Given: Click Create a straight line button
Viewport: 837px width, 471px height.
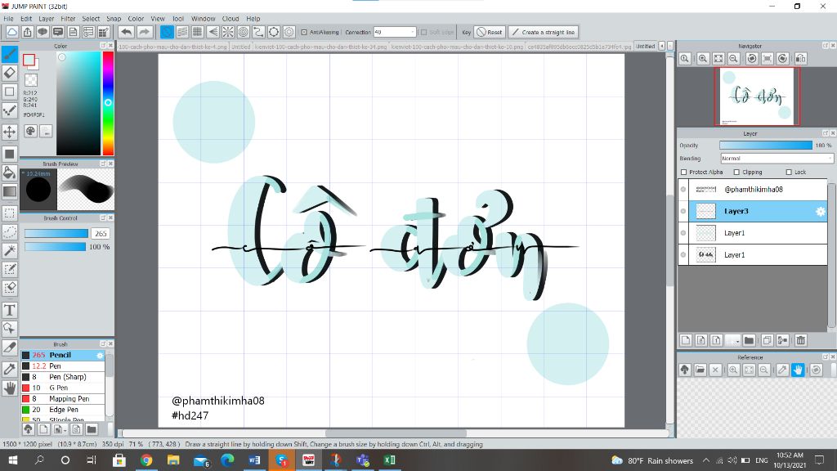Looking at the screenshot, I should coord(543,32).
